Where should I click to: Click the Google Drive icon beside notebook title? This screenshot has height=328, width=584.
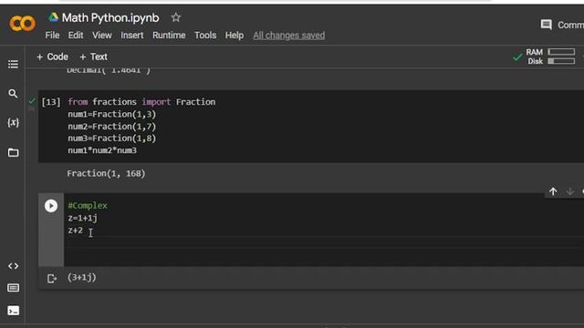[54, 17]
